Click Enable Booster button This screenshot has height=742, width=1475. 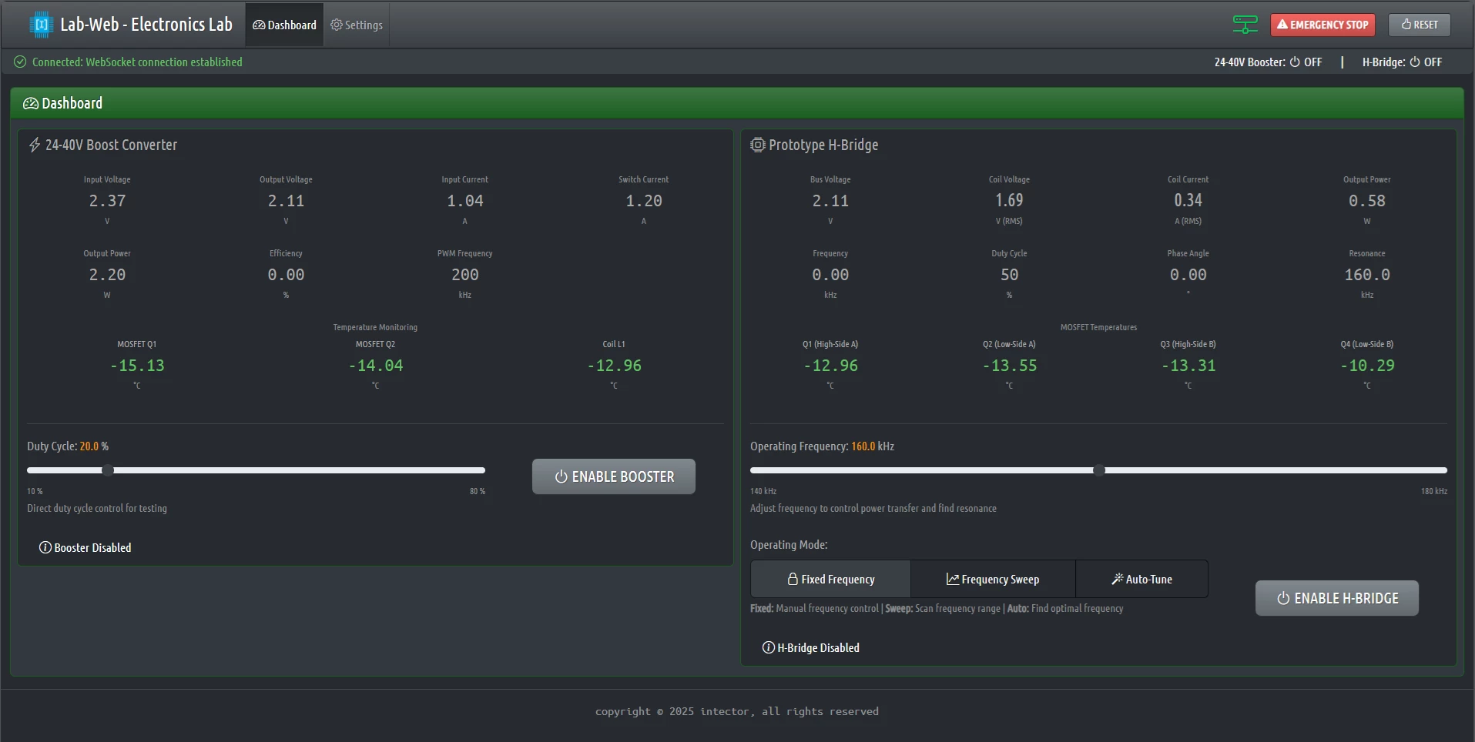pyautogui.click(x=614, y=476)
